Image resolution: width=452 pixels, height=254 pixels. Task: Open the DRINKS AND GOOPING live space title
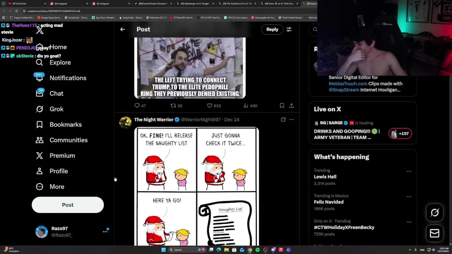(x=347, y=134)
